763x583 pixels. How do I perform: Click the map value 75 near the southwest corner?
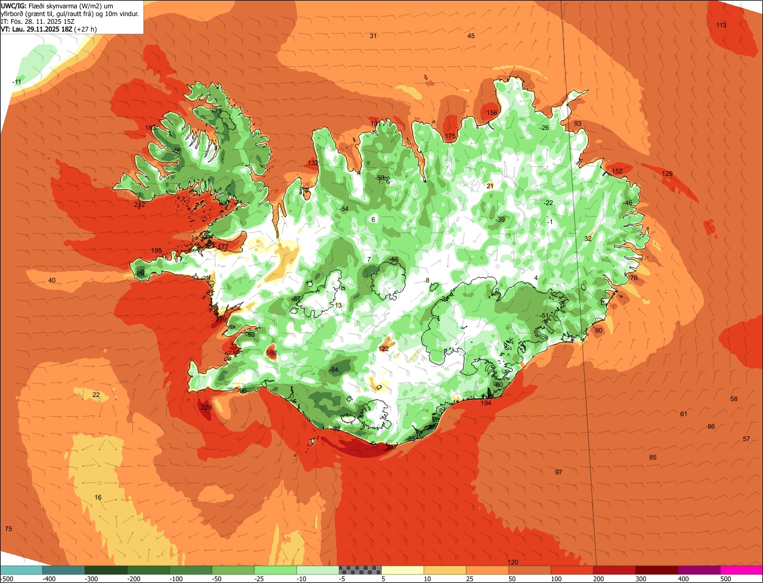[8, 529]
